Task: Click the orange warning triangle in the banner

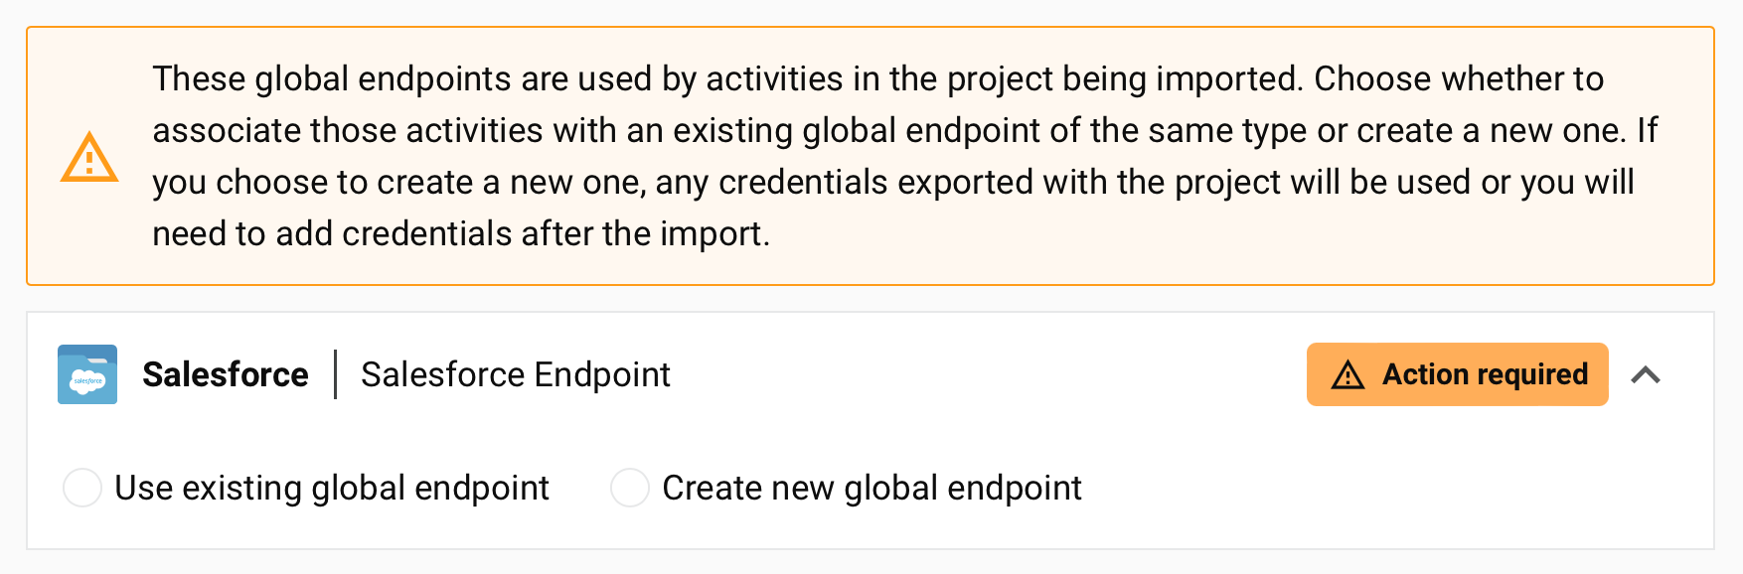Action: click(89, 158)
